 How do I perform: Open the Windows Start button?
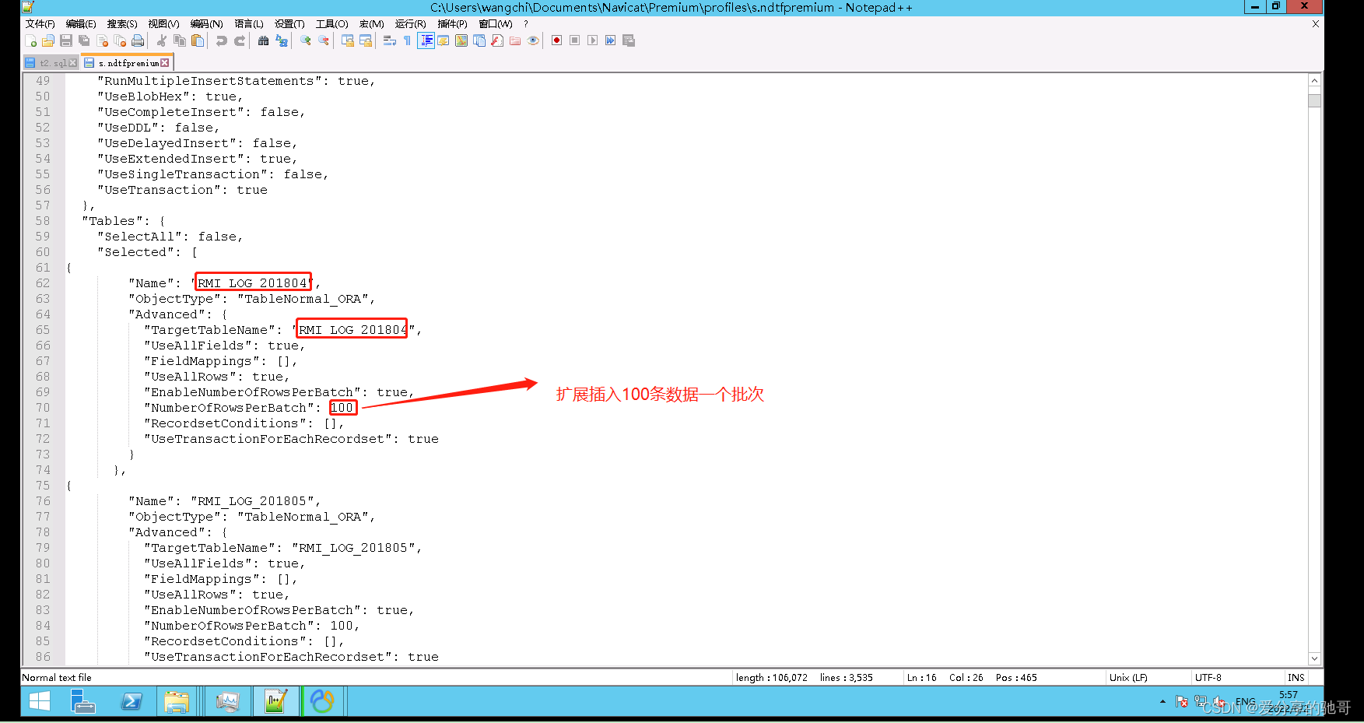point(40,702)
